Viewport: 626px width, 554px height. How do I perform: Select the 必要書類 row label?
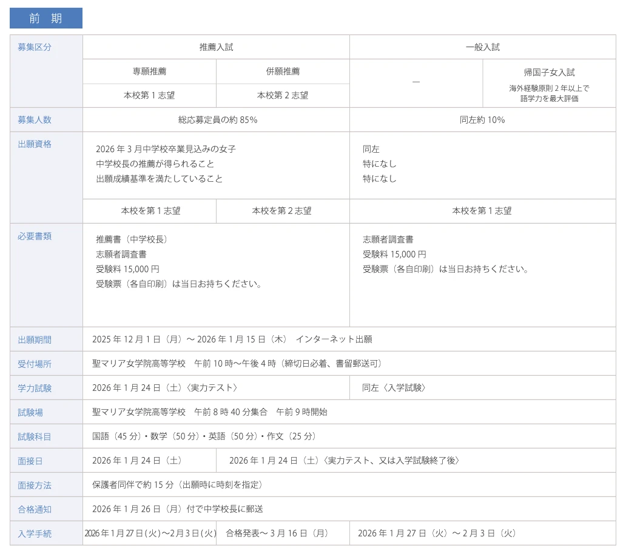point(35,236)
